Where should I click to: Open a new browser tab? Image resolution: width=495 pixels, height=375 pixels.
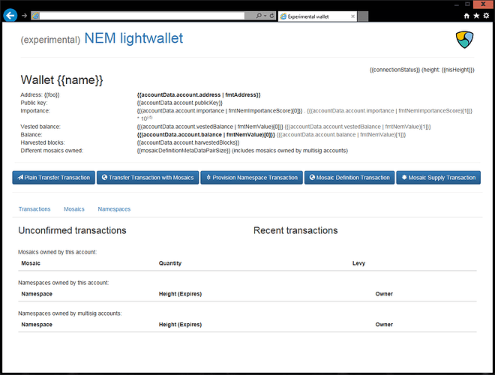click(x=363, y=16)
